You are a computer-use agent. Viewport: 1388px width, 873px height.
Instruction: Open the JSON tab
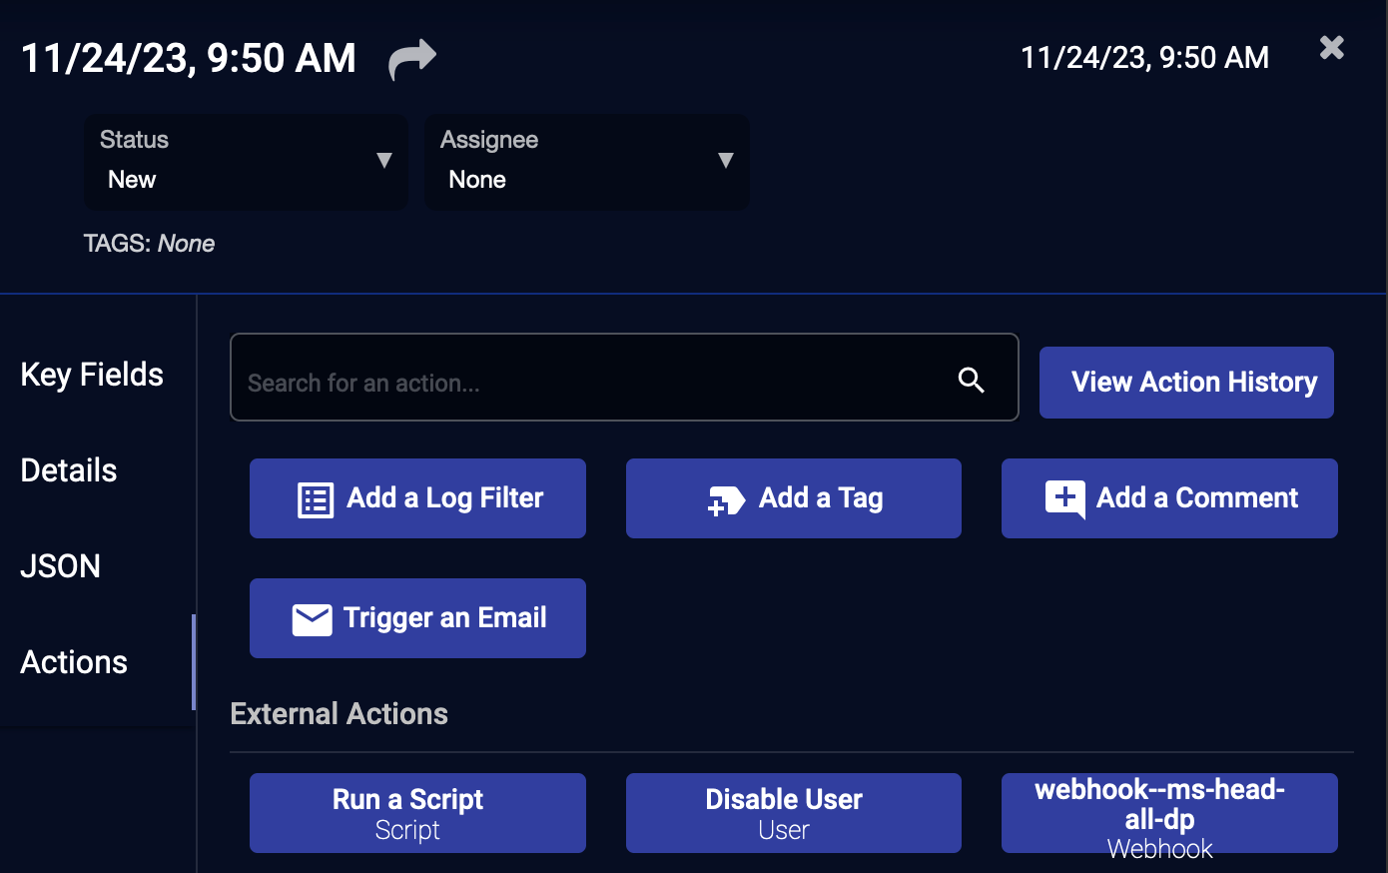point(61,566)
